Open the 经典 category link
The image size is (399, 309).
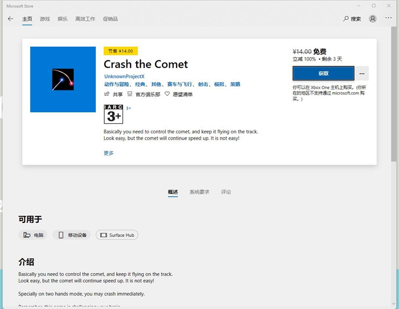tap(140, 84)
